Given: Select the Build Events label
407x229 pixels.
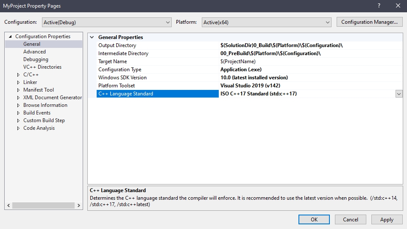Looking at the screenshot, I should click(x=37, y=113).
